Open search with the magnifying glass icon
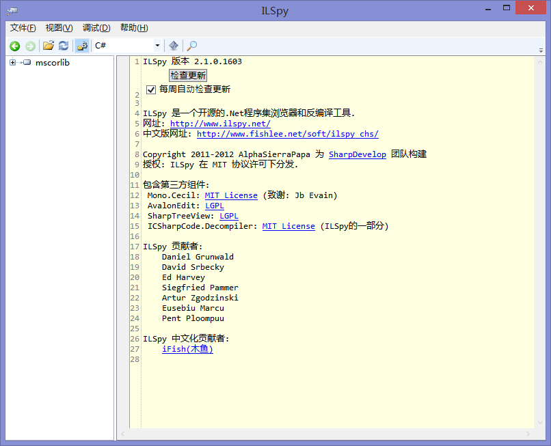 point(192,46)
